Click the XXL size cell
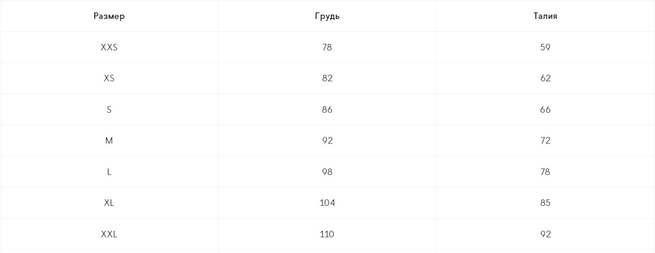Screen dimensions: 655x253 pyautogui.click(x=109, y=235)
